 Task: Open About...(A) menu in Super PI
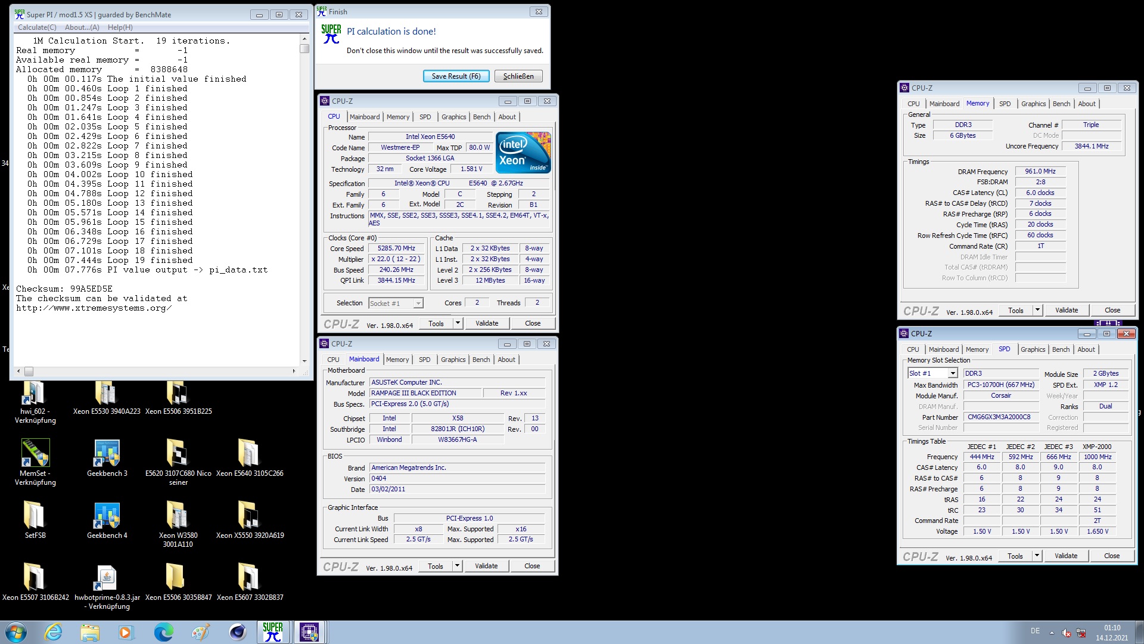tap(82, 27)
